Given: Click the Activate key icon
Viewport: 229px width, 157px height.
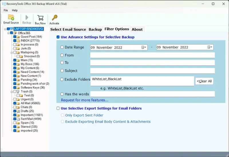Looking at the screenshot, I should 54,18.
